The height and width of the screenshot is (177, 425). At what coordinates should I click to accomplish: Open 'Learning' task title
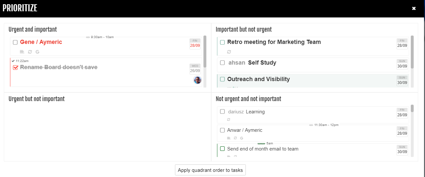point(255,112)
